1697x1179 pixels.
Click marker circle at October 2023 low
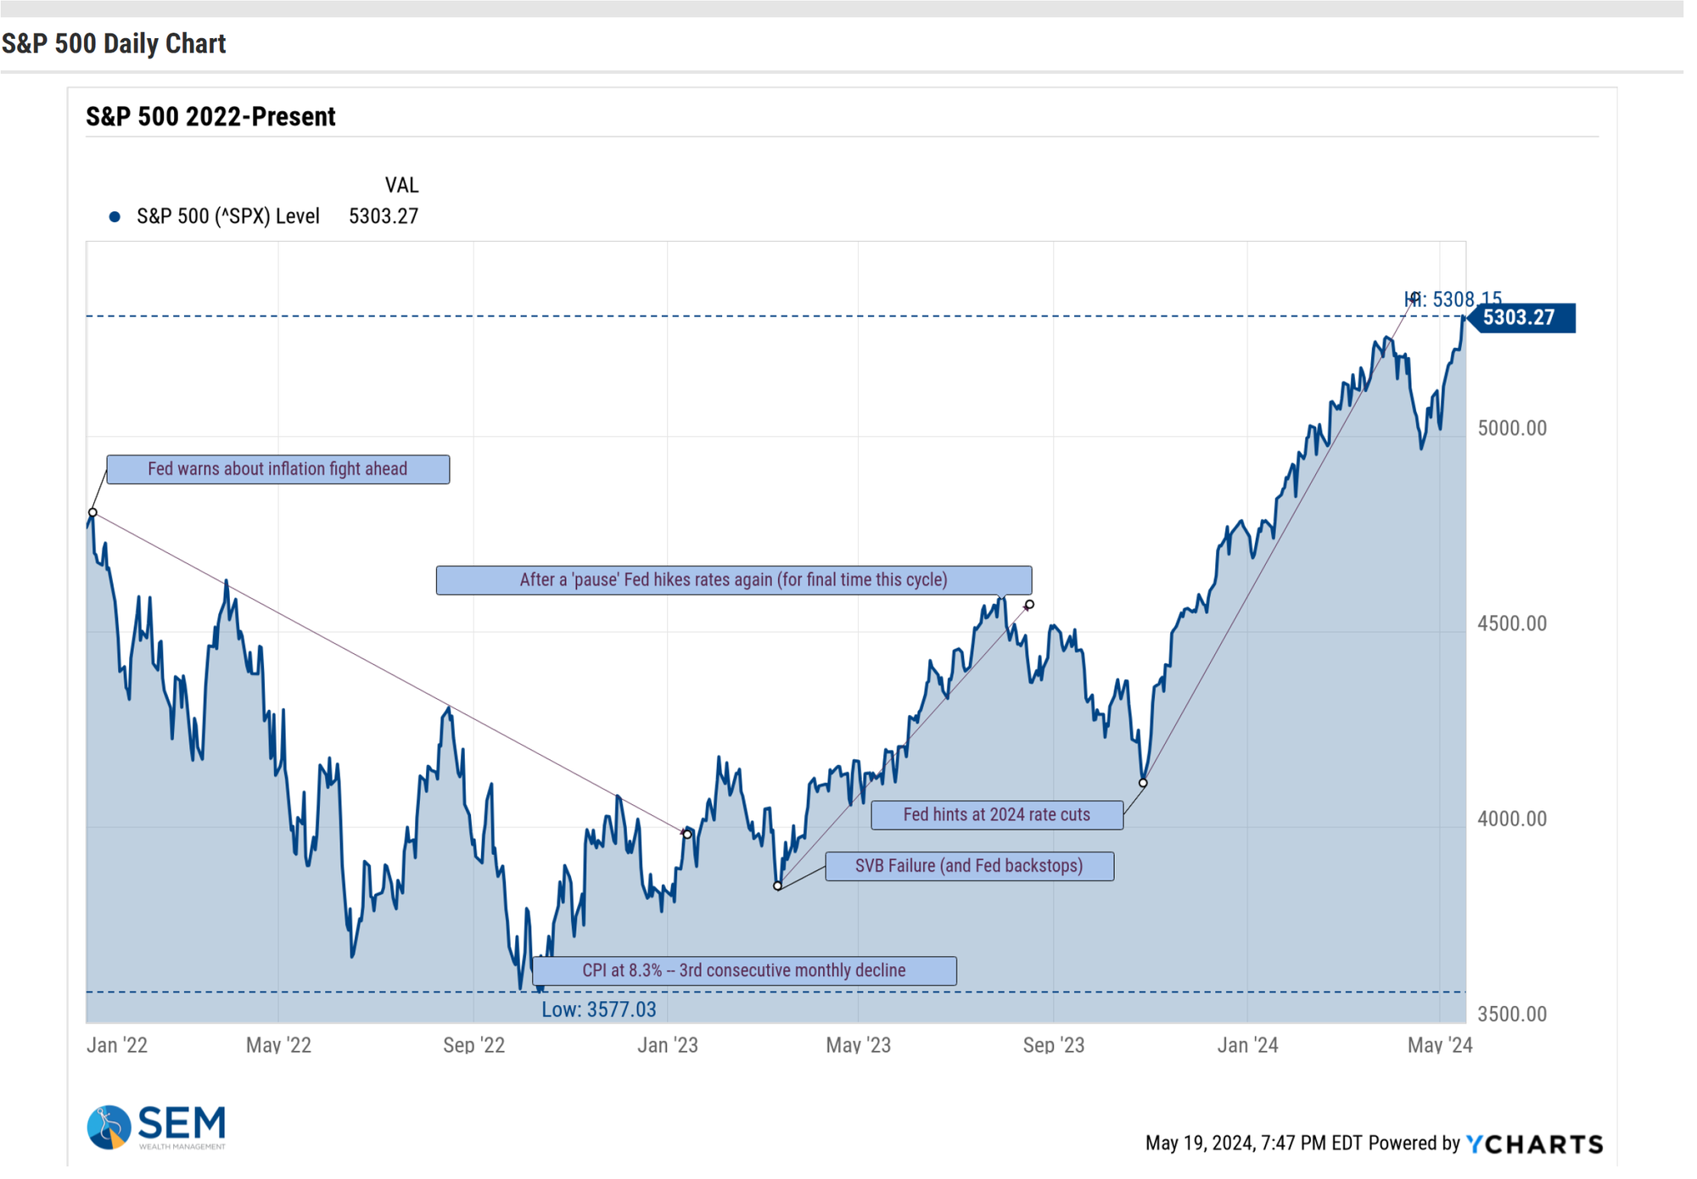tap(1143, 783)
